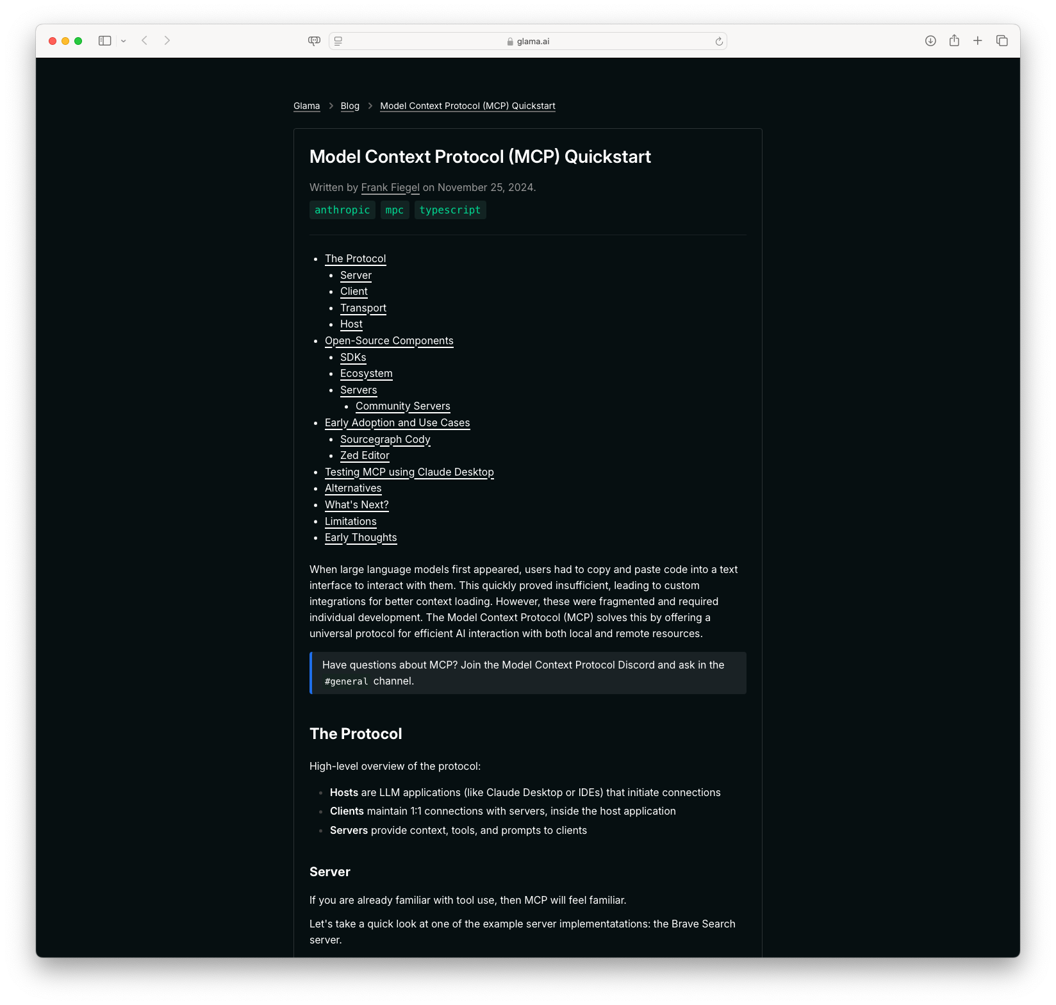
Task: Click the typescript tag pill
Action: tap(450, 210)
